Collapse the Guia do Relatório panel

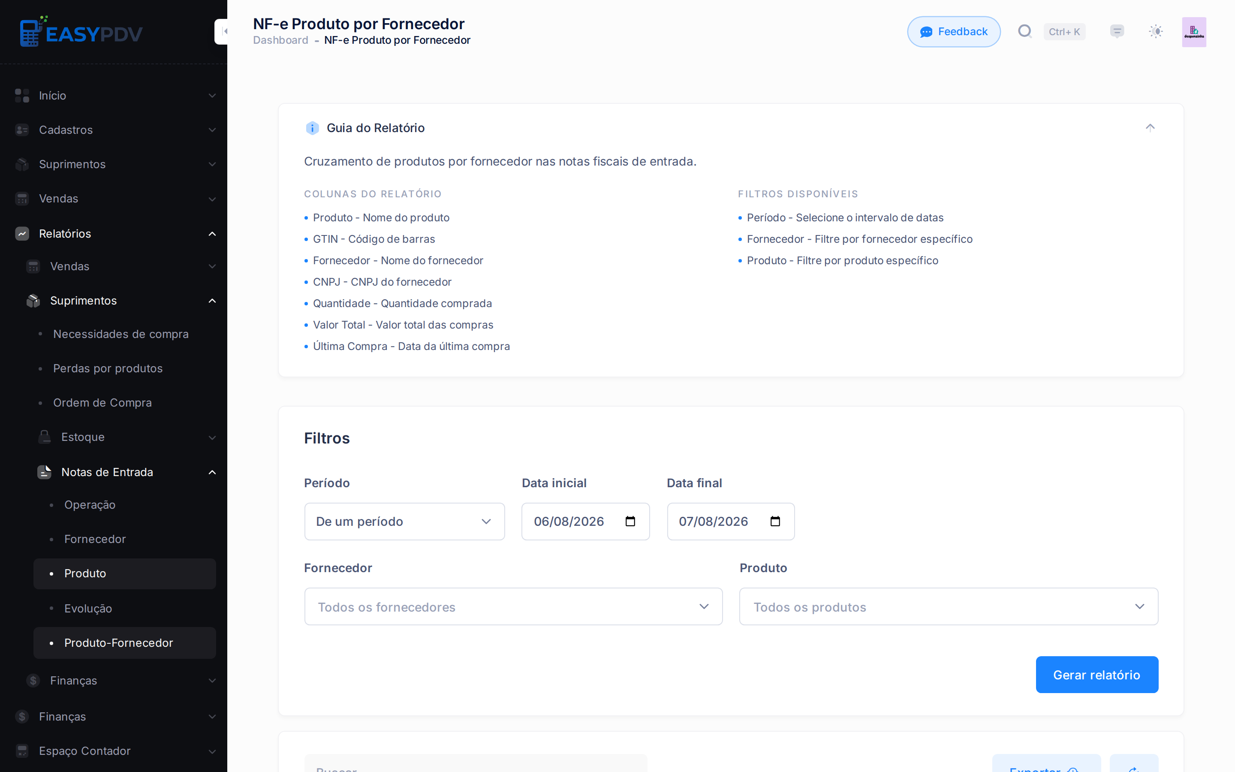[1150, 128]
